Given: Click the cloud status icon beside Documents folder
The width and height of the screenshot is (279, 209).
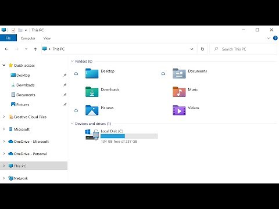Looking at the screenshot, I should [163, 74].
